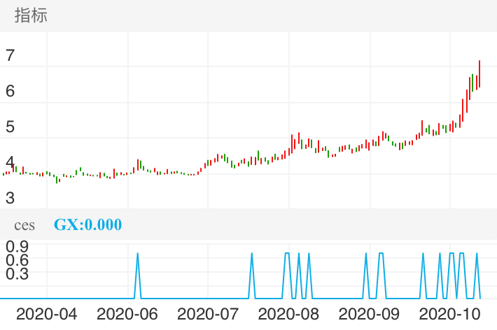Viewport: 497px width, 330px height.
Task: Jump to the 2020-07 date label
Action: click(x=208, y=314)
